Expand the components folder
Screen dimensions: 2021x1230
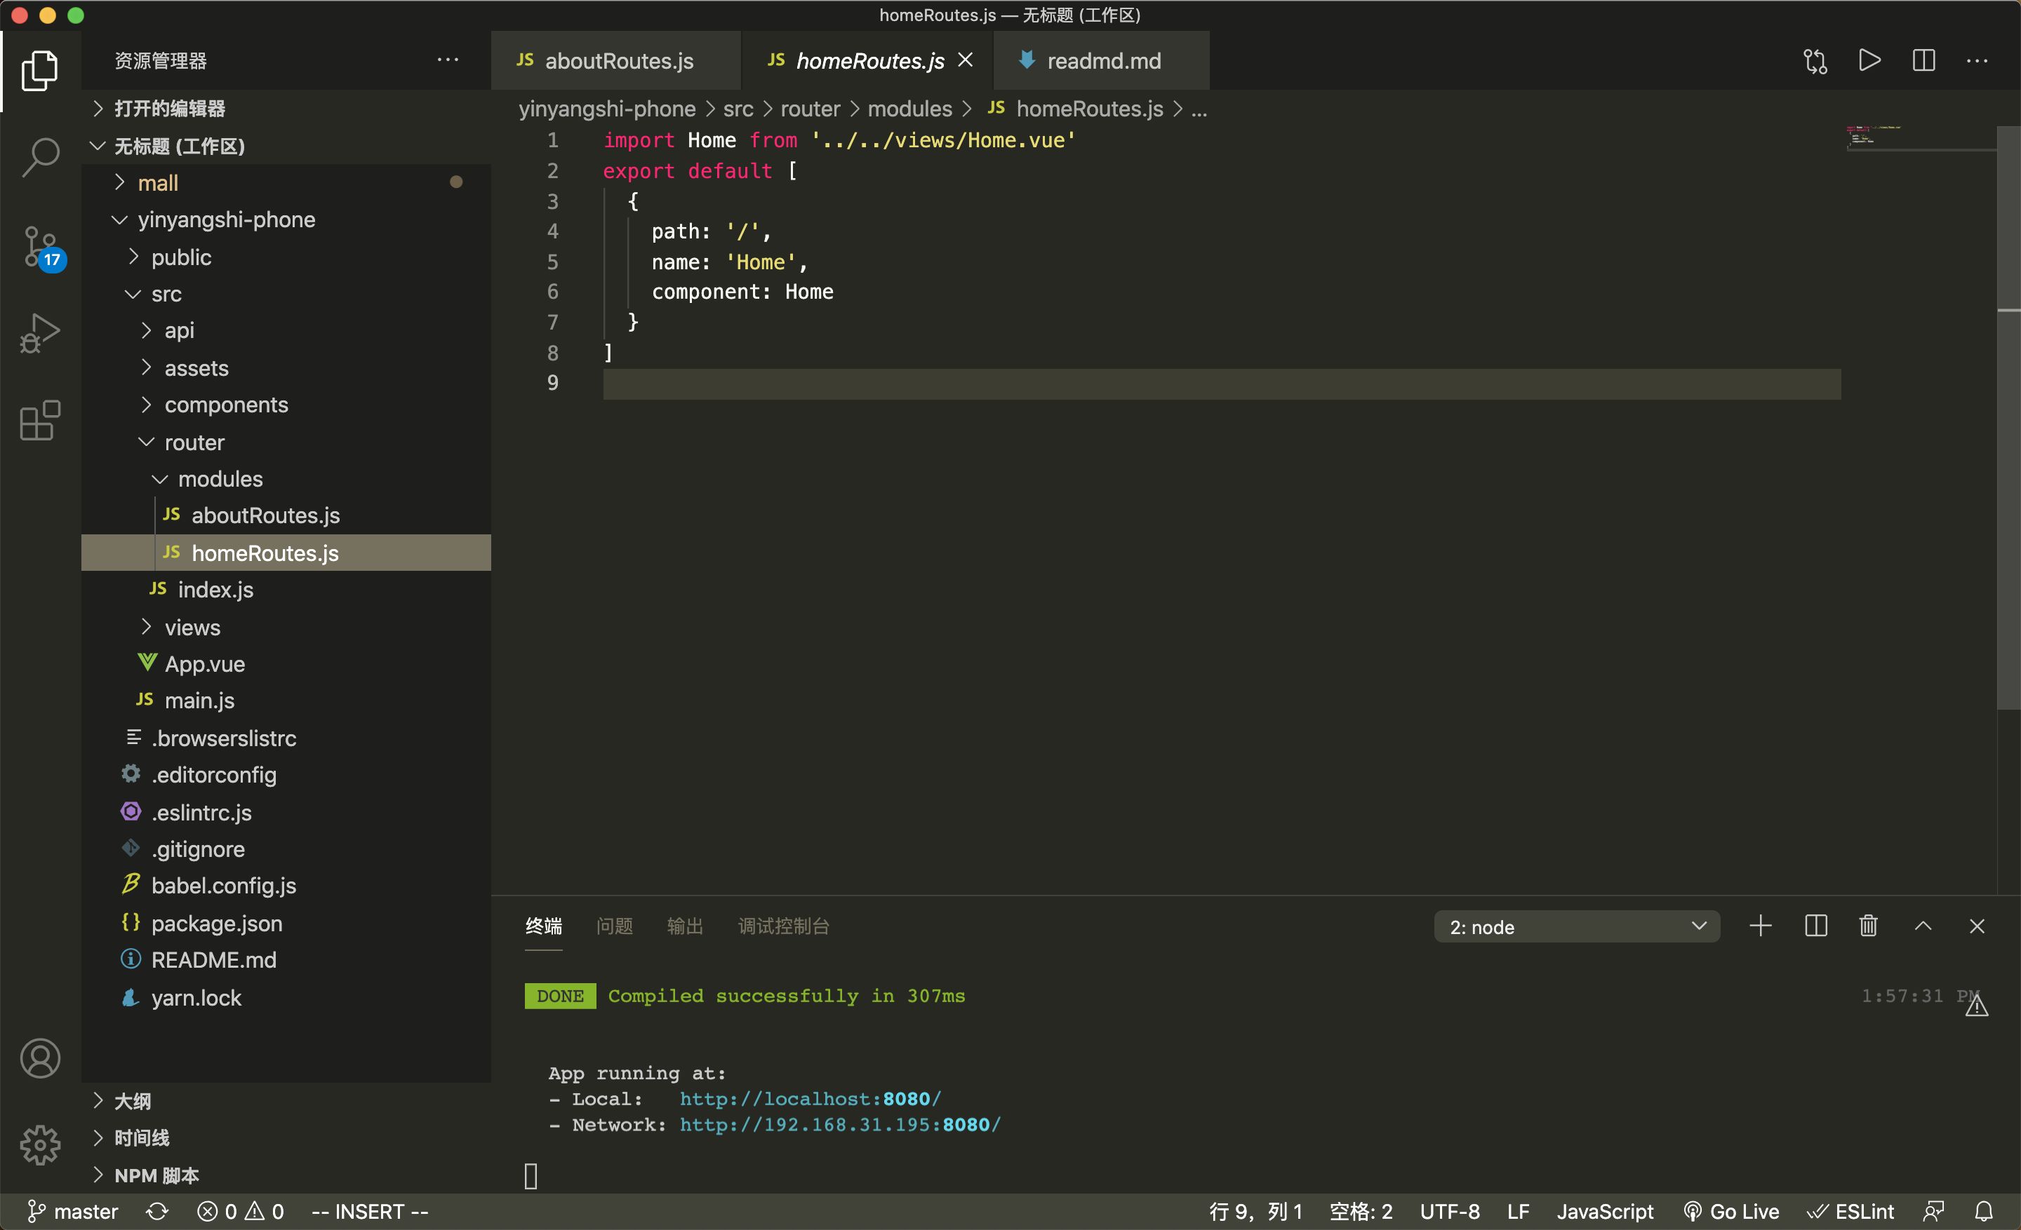286,405
